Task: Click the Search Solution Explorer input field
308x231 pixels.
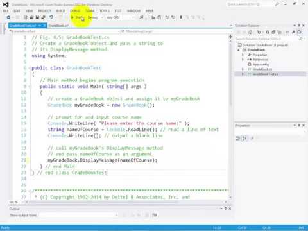Action: [267, 38]
